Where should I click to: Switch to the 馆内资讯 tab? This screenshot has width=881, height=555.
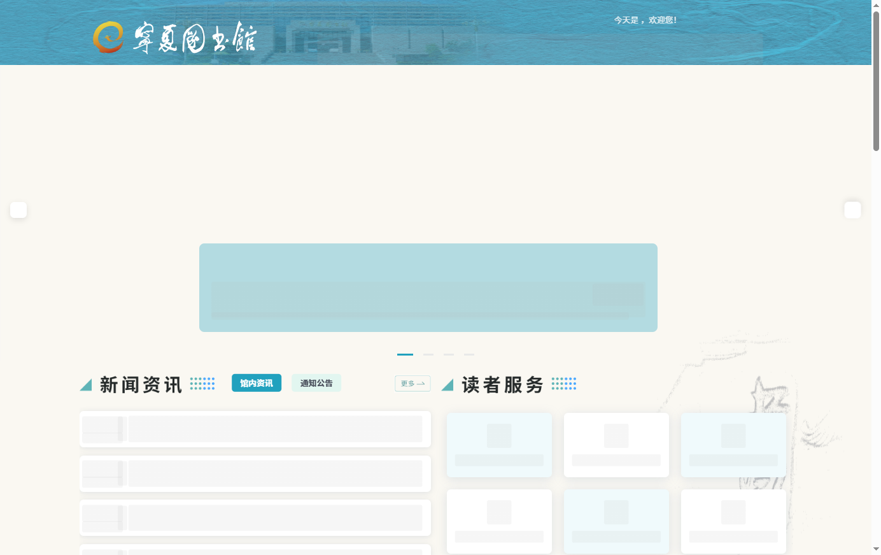[x=257, y=383]
